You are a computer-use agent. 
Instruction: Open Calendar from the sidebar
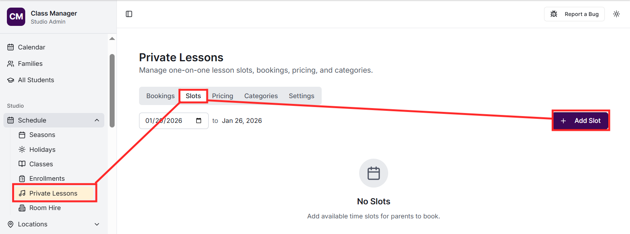31,47
